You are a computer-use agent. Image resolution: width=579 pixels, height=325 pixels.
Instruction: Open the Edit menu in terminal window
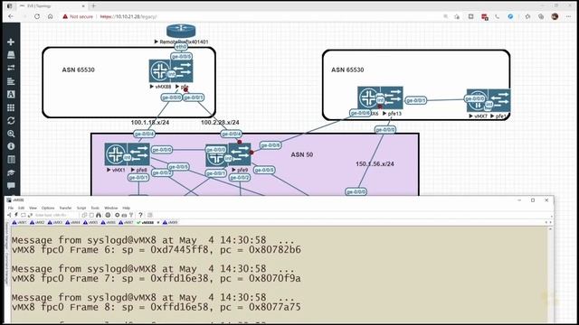(x=22, y=208)
